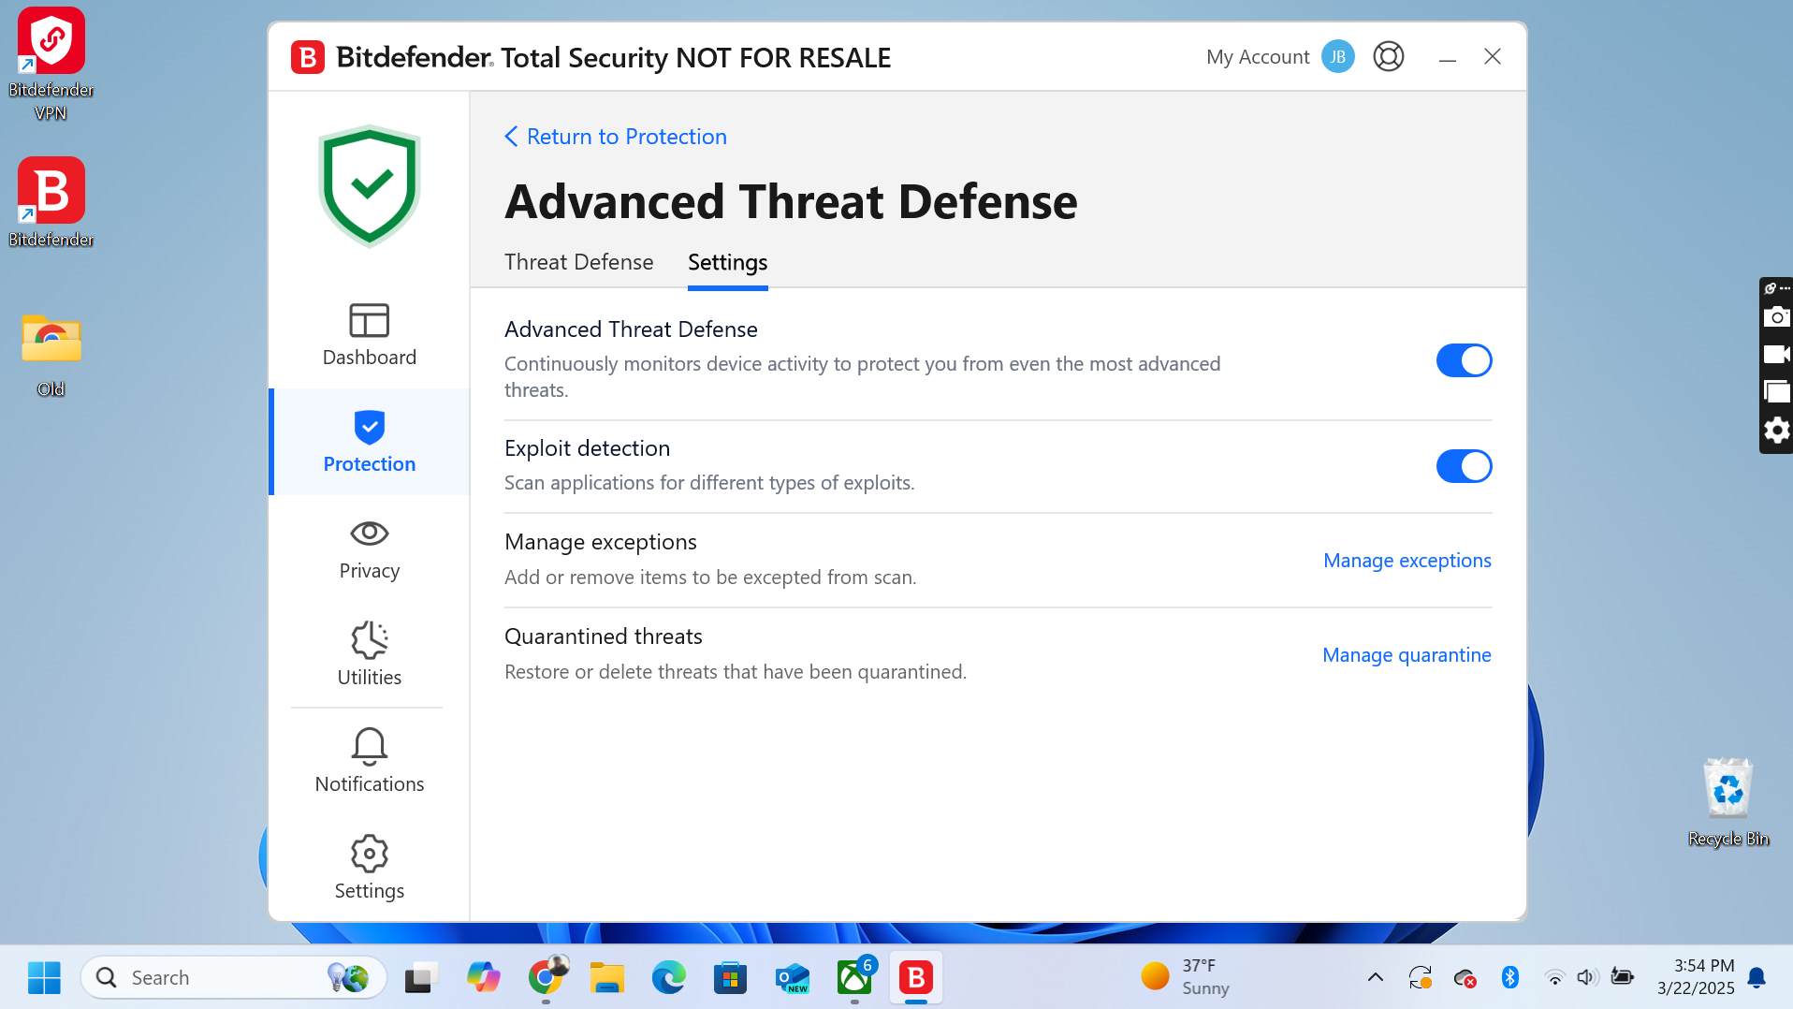
Task: Click the Bitdefender logo in the title bar
Action: [x=308, y=57]
